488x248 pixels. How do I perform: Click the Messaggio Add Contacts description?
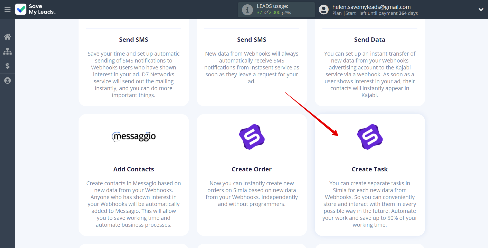tap(134, 204)
